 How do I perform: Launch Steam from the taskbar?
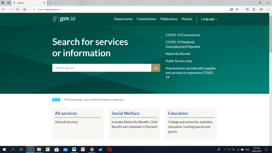100,150
